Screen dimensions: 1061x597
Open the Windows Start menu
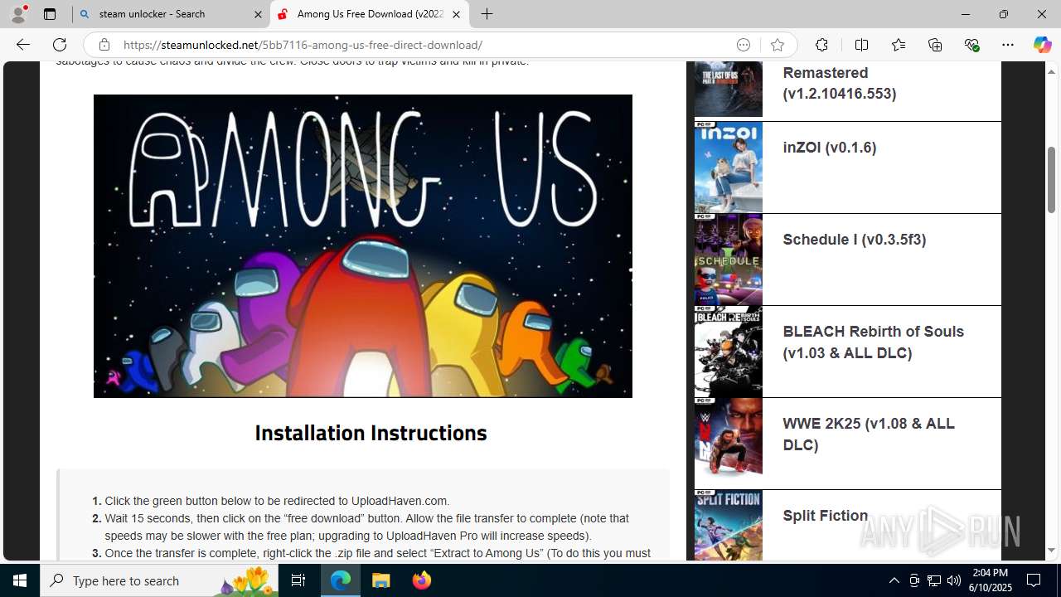[x=20, y=580]
